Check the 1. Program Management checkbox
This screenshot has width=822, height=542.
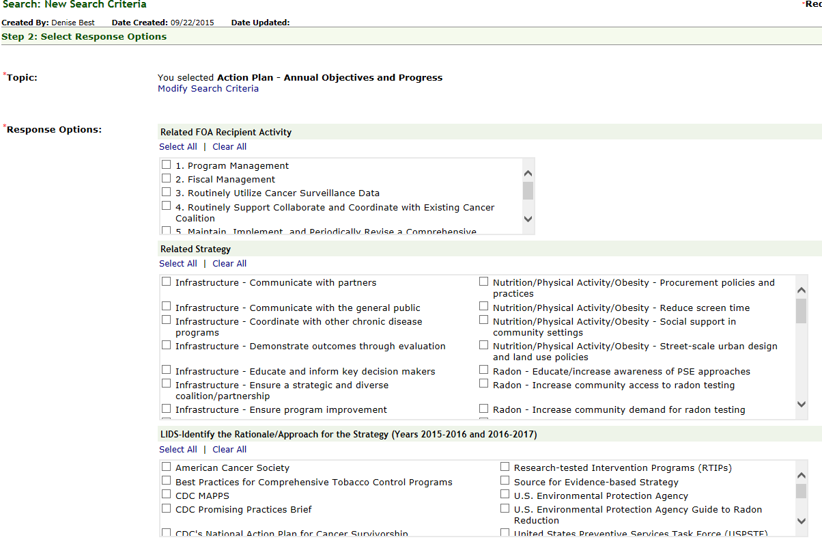167,165
